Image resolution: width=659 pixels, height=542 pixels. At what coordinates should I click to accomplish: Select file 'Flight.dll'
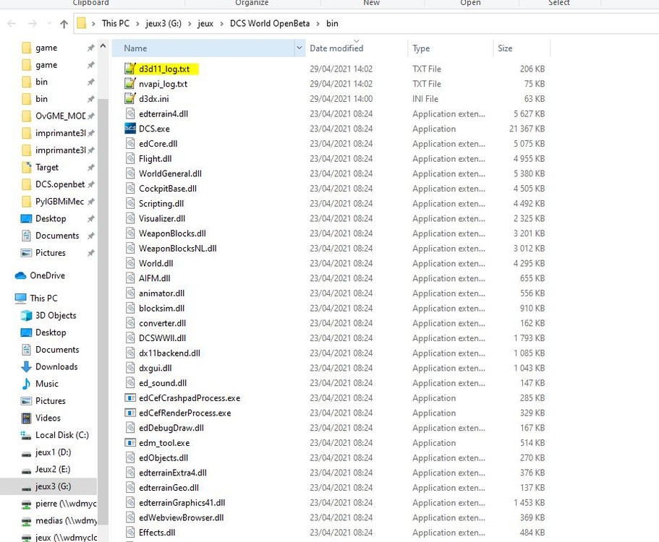click(x=155, y=159)
